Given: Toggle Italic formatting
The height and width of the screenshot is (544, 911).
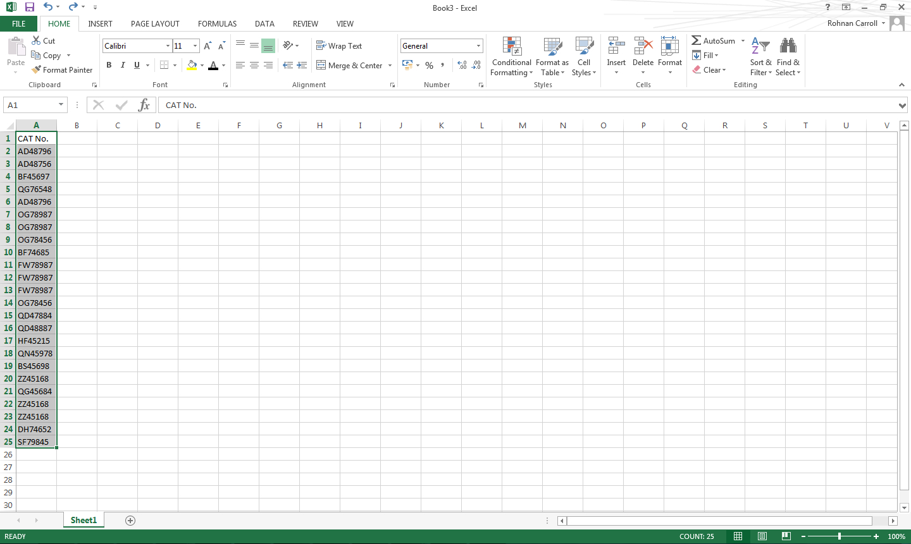Looking at the screenshot, I should [123, 65].
